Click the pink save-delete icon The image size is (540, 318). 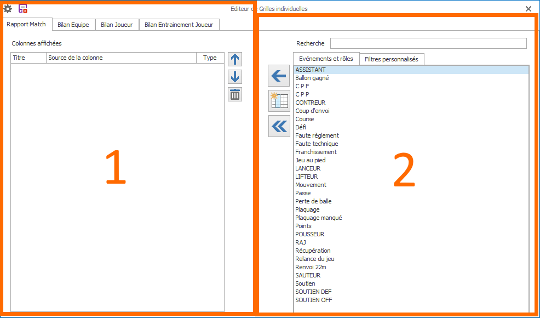23,9
